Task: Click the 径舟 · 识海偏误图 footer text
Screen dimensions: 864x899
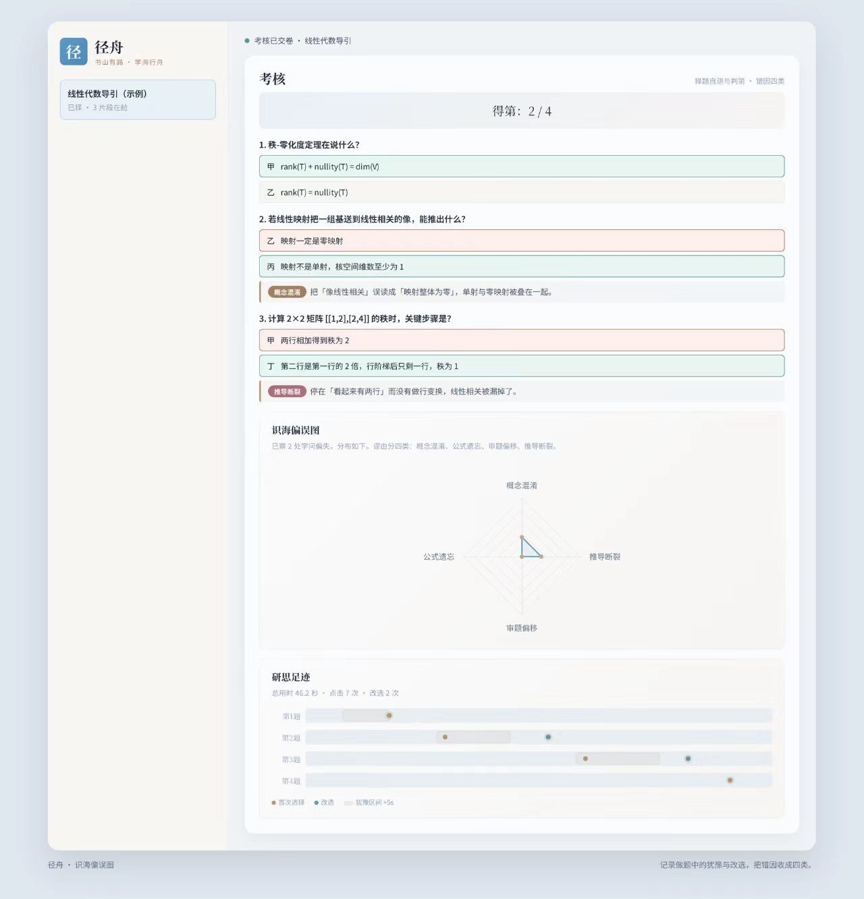Action: coord(81,865)
